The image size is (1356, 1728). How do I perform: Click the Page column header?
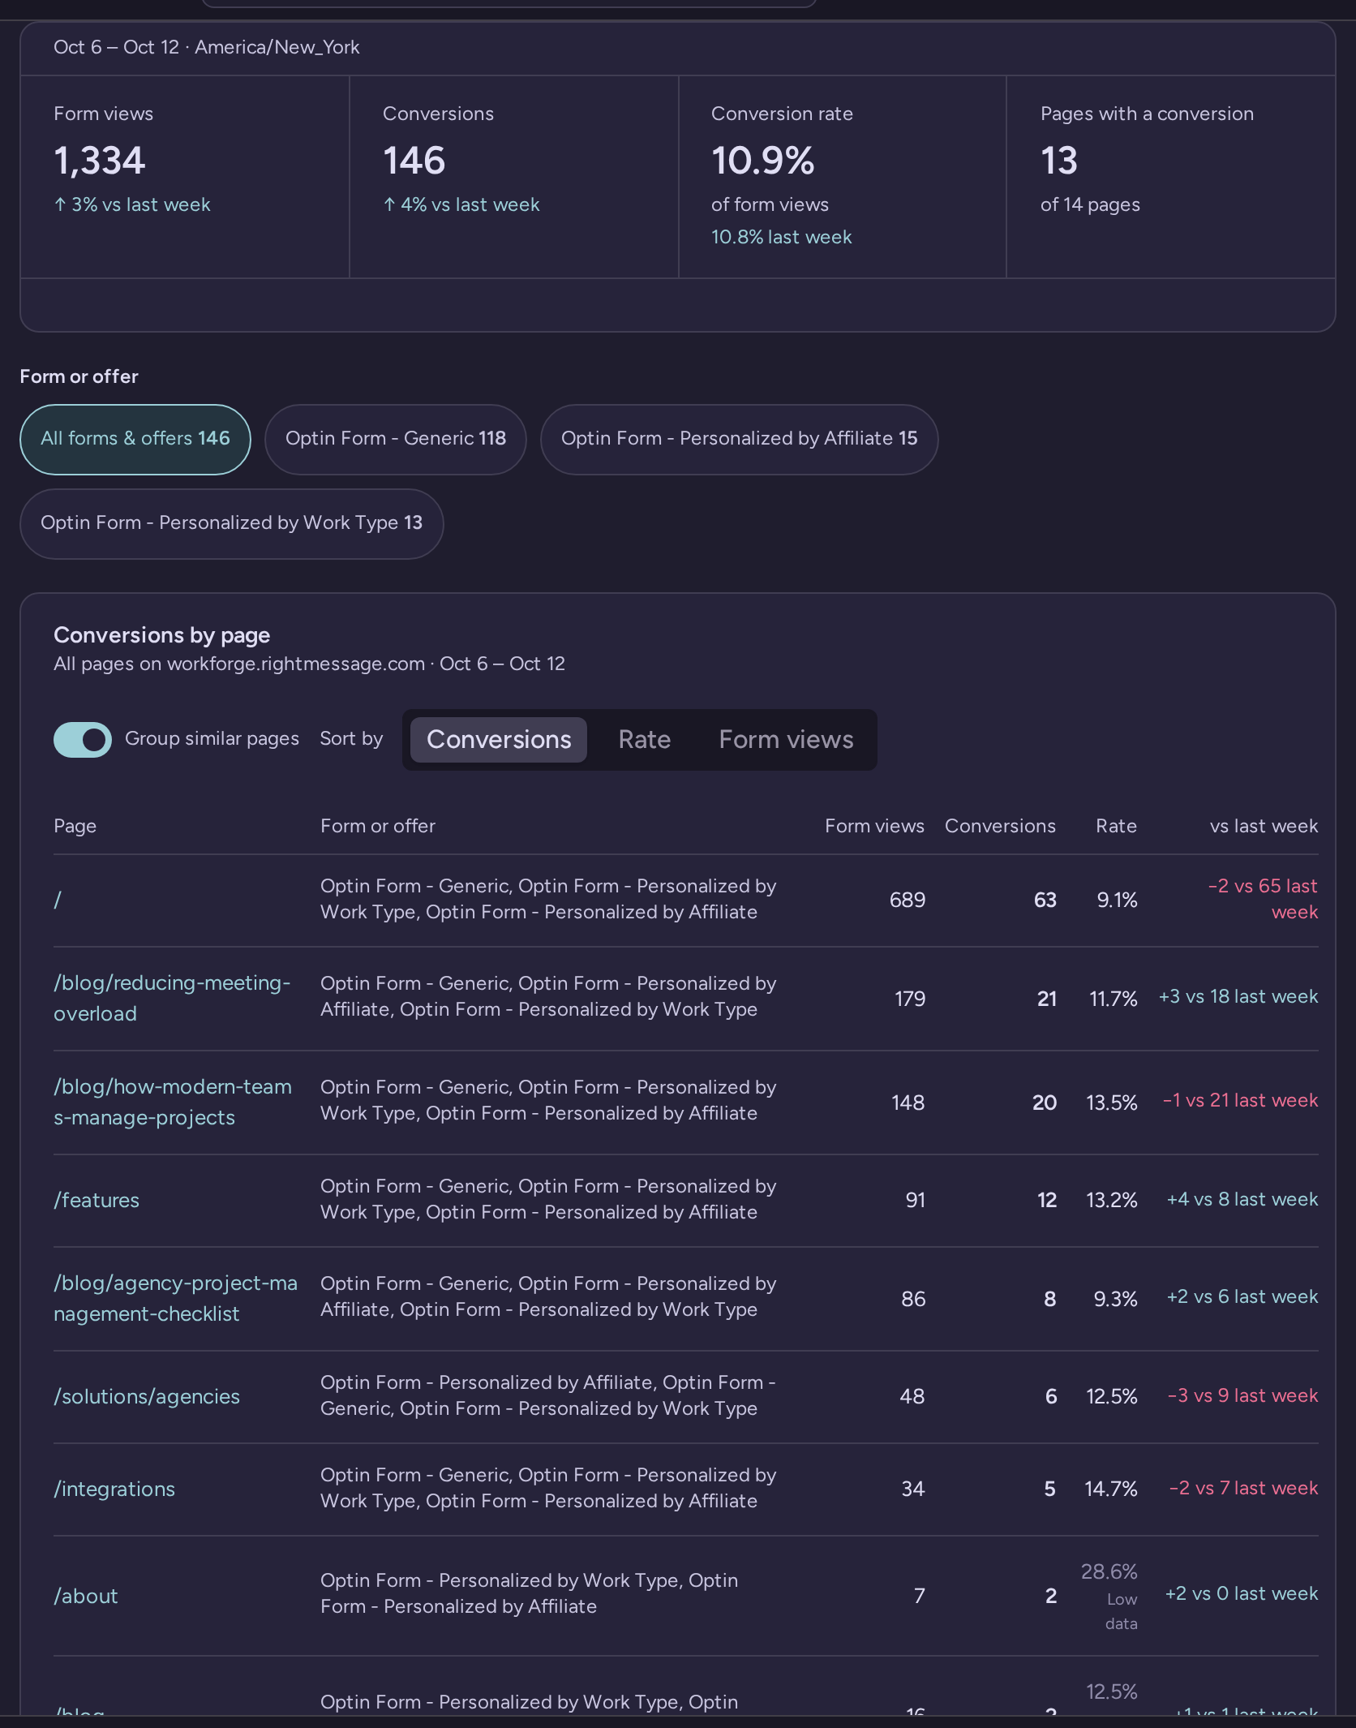pyautogui.click(x=75, y=826)
